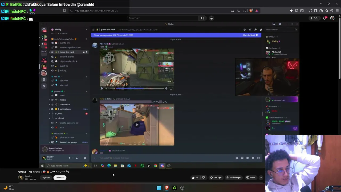Show pinned messages in channel
This screenshot has height=192, width=341.
255,30
